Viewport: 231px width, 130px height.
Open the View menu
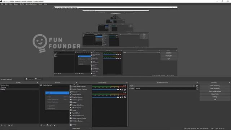coord(11,4)
